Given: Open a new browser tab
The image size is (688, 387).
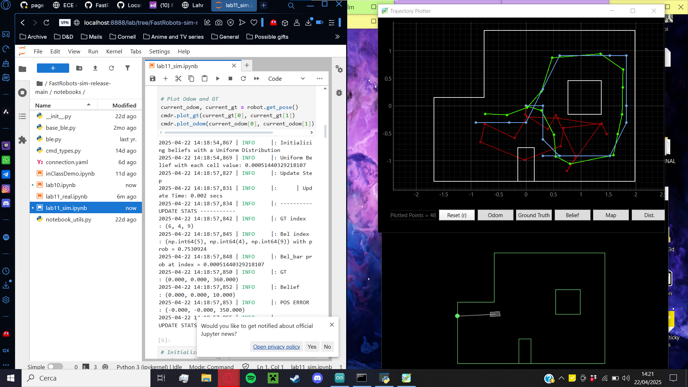Looking at the screenshot, I should [264, 5].
